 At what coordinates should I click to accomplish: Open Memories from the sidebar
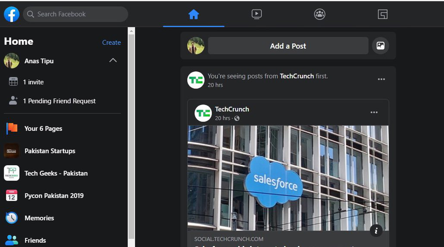click(39, 218)
